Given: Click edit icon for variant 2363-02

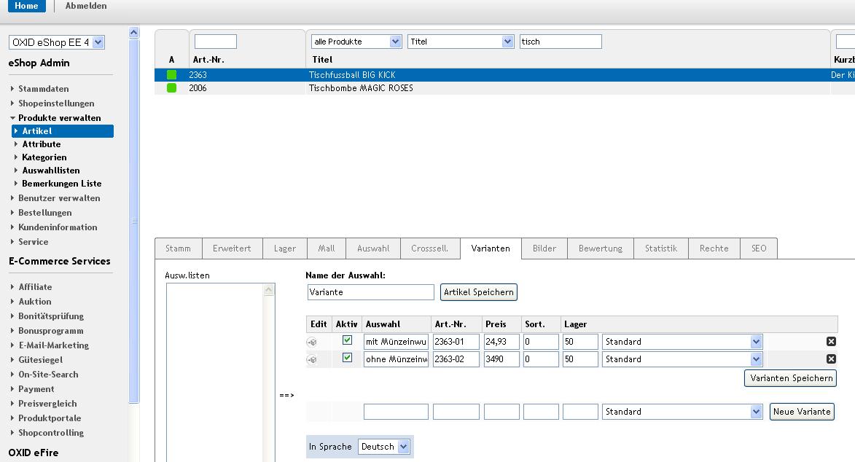Looking at the screenshot, I should pos(312,359).
